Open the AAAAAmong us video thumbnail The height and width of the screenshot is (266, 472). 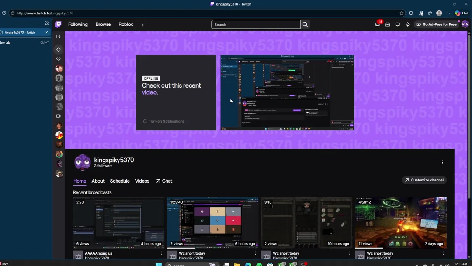coord(119,223)
